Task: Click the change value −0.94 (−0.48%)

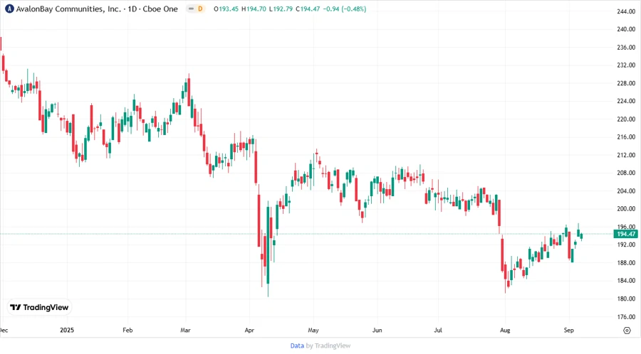Action: coord(345,9)
